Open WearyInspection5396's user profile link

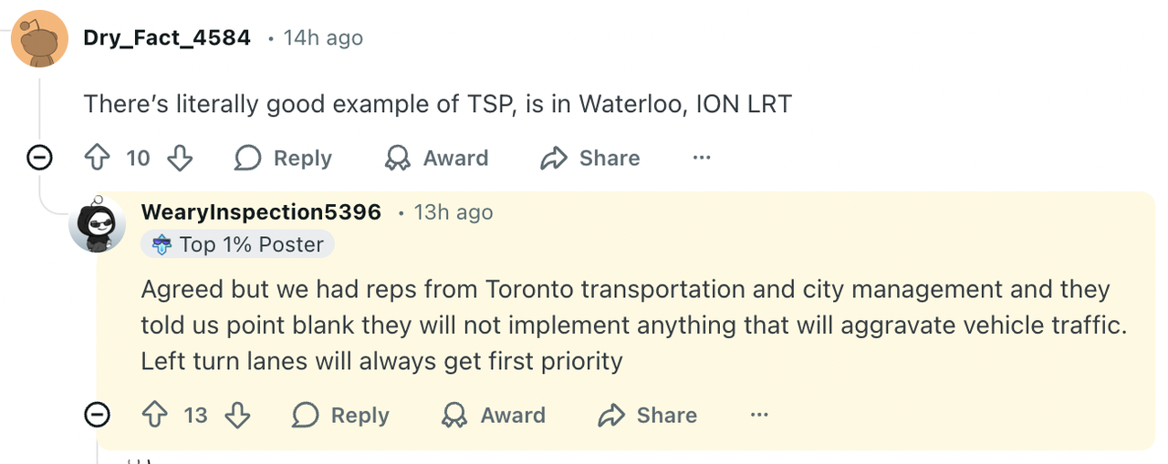click(x=261, y=212)
